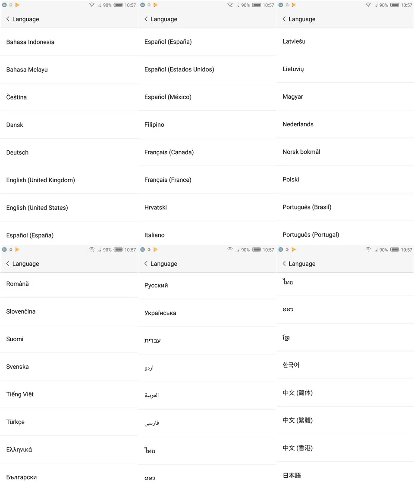
Task: Pick Hrvatski from the list
Action: coord(207,207)
